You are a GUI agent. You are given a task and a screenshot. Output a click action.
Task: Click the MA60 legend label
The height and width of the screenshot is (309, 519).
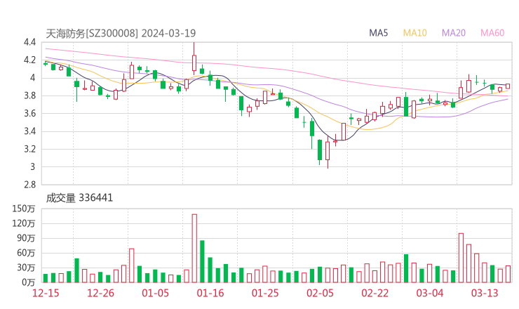(x=492, y=33)
